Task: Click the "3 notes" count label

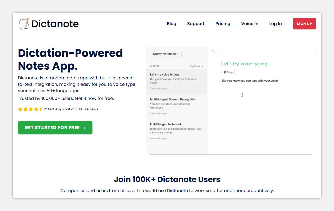Action: click(155, 66)
